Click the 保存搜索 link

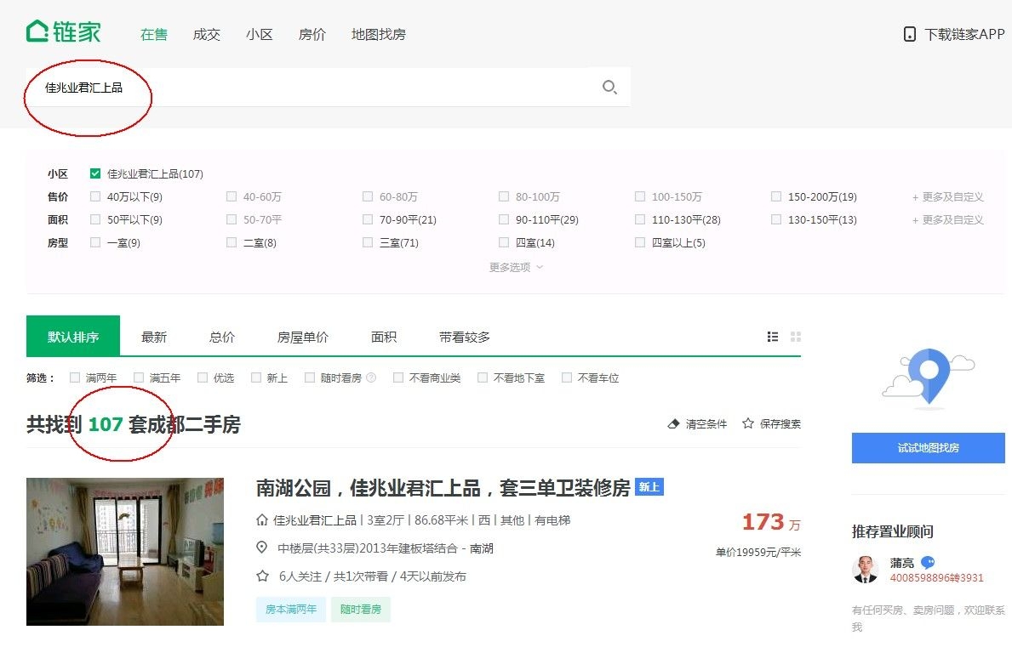(x=780, y=423)
